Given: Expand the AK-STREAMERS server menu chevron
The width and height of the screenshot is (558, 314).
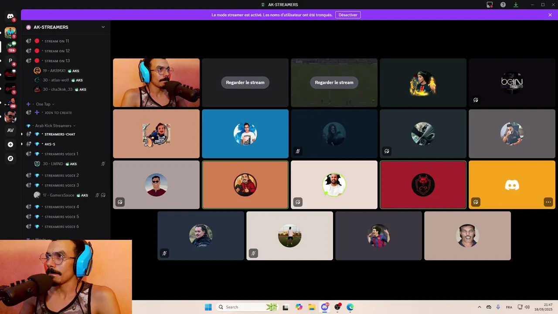Looking at the screenshot, I should click(103, 27).
